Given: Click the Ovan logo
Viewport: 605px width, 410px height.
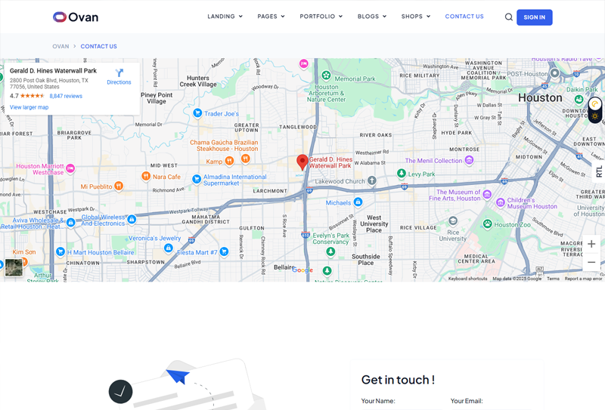Looking at the screenshot, I should tap(76, 17).
